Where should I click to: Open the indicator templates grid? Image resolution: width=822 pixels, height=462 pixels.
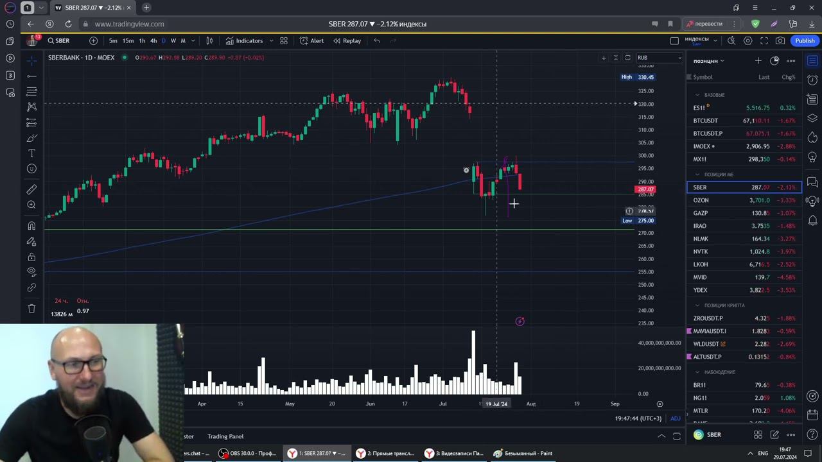click(284, 40)
